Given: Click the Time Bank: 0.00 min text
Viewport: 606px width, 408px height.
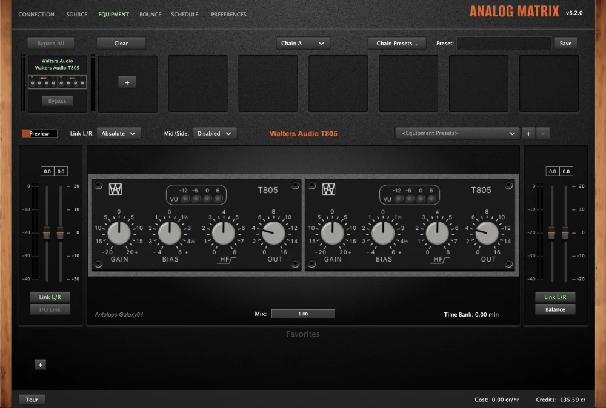Looking at the screenshot, I should tap(471, 315).
